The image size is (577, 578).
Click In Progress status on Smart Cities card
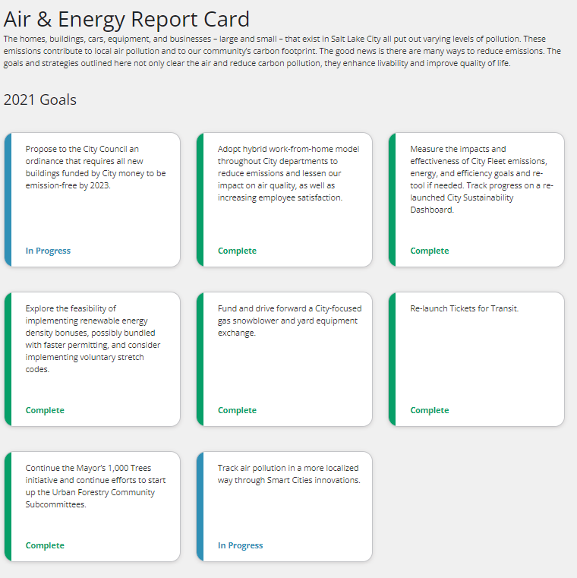pos(240,545)
